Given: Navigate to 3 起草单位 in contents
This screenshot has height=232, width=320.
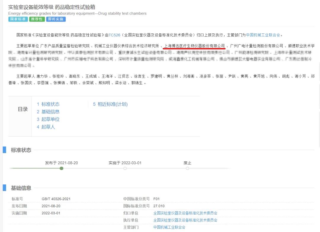Looking at the screenshot, I should pos(48,119).
